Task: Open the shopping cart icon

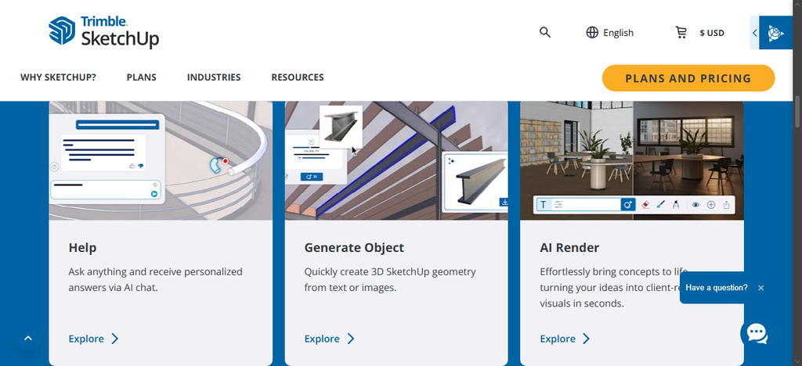Action: click(x=681, y=33)
